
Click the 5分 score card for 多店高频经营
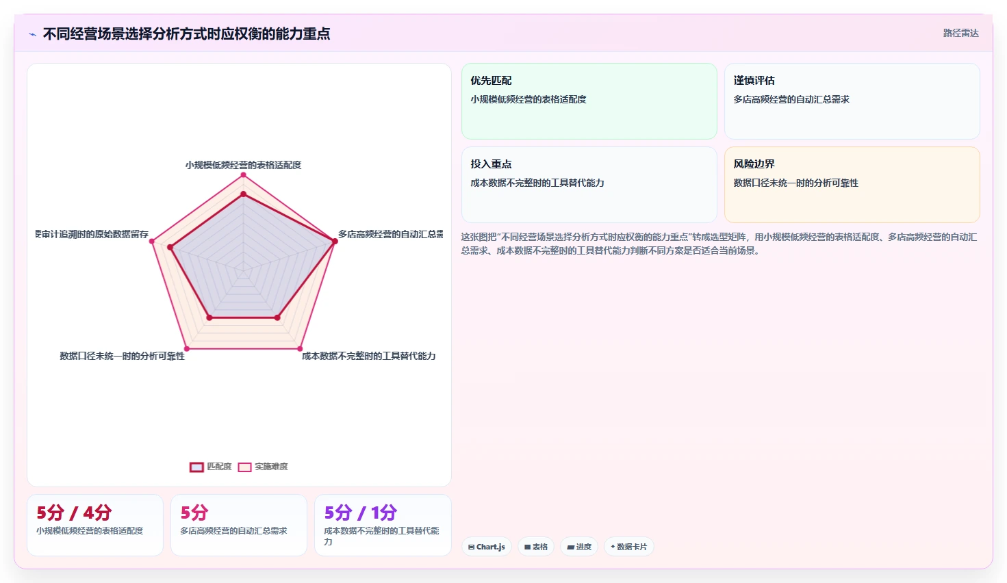pyautogui.click(x=239, y=525)
